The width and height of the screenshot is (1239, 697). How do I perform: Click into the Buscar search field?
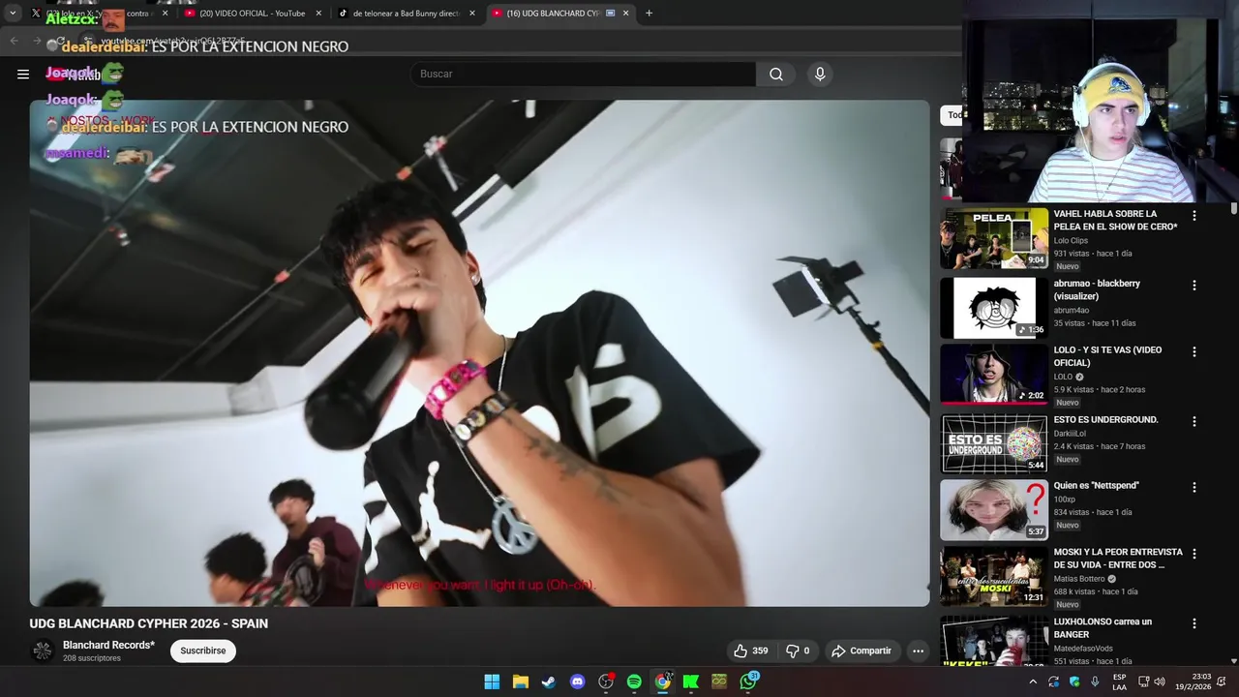click(583, 74)
